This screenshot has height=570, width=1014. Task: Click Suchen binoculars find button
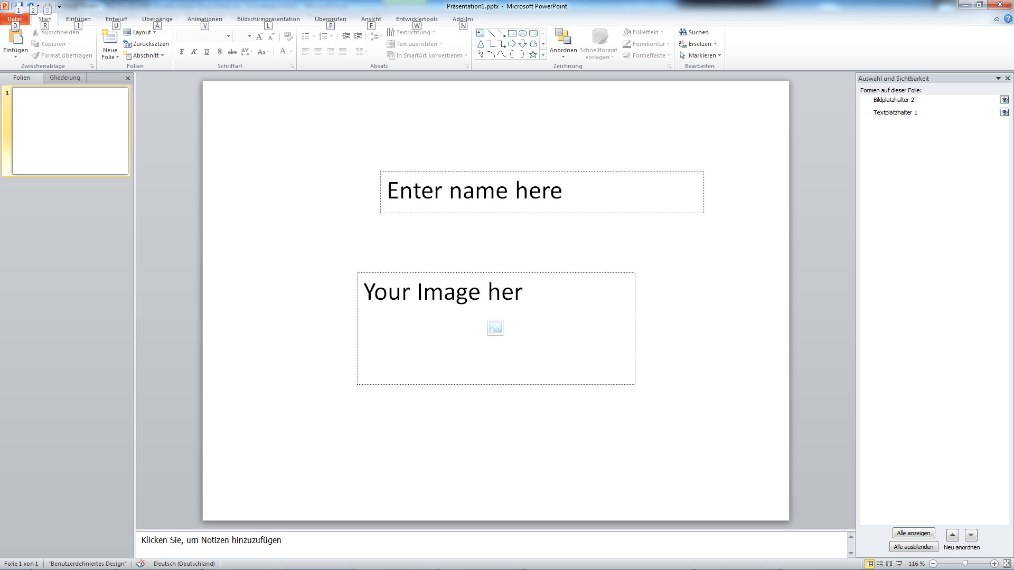[694, 32]
